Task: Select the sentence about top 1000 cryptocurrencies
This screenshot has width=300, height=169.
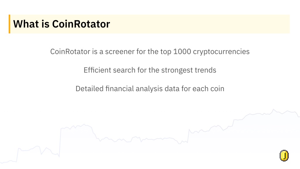Action: pos(150,52)
